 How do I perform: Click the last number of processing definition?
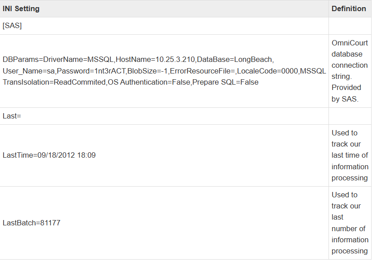coord(349,223)
